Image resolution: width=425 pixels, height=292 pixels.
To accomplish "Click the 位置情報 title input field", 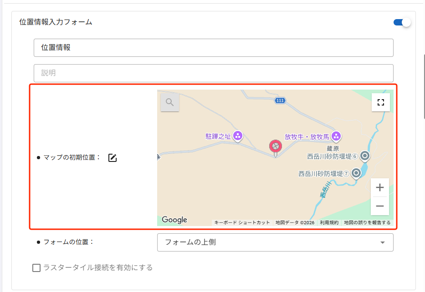I will pos(214,48).
